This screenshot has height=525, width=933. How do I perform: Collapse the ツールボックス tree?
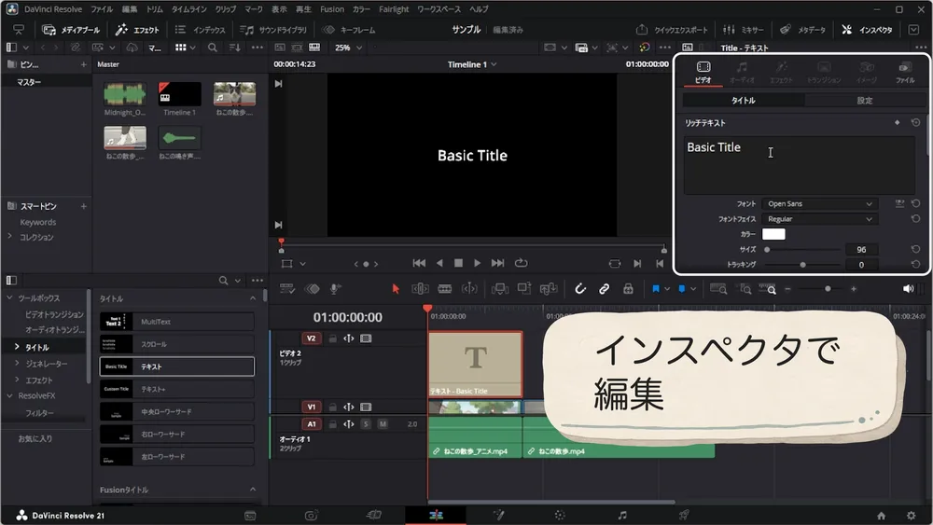pyautogui.click(x=9, y=297)
